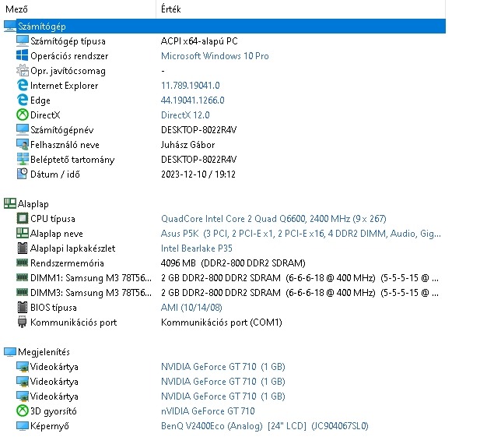
Task: Click the motherboard icon beside Alaplap neve
Action: [x=22, y=234]
